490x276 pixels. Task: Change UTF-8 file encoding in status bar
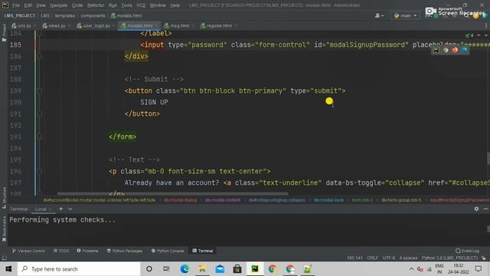[389, 258]
